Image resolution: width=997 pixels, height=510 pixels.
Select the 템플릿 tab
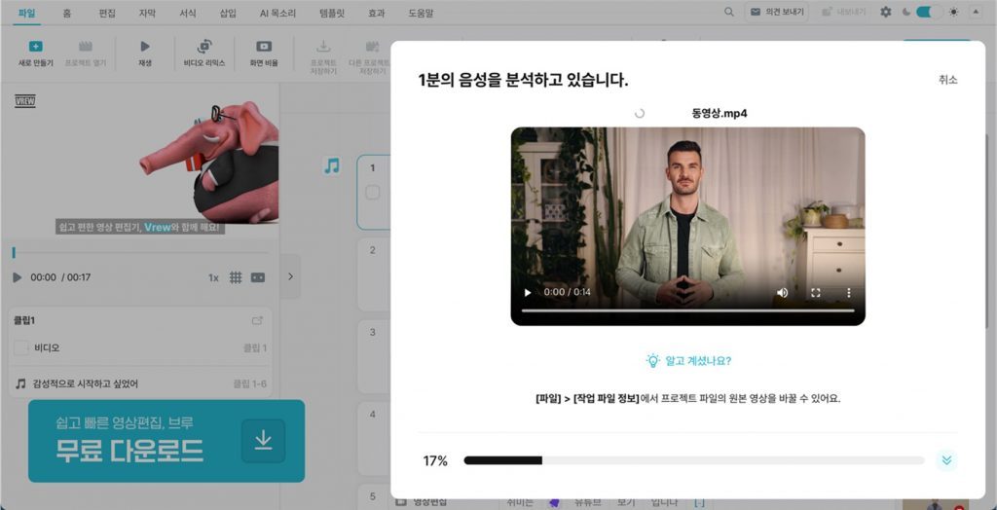[x=333, y=13]
